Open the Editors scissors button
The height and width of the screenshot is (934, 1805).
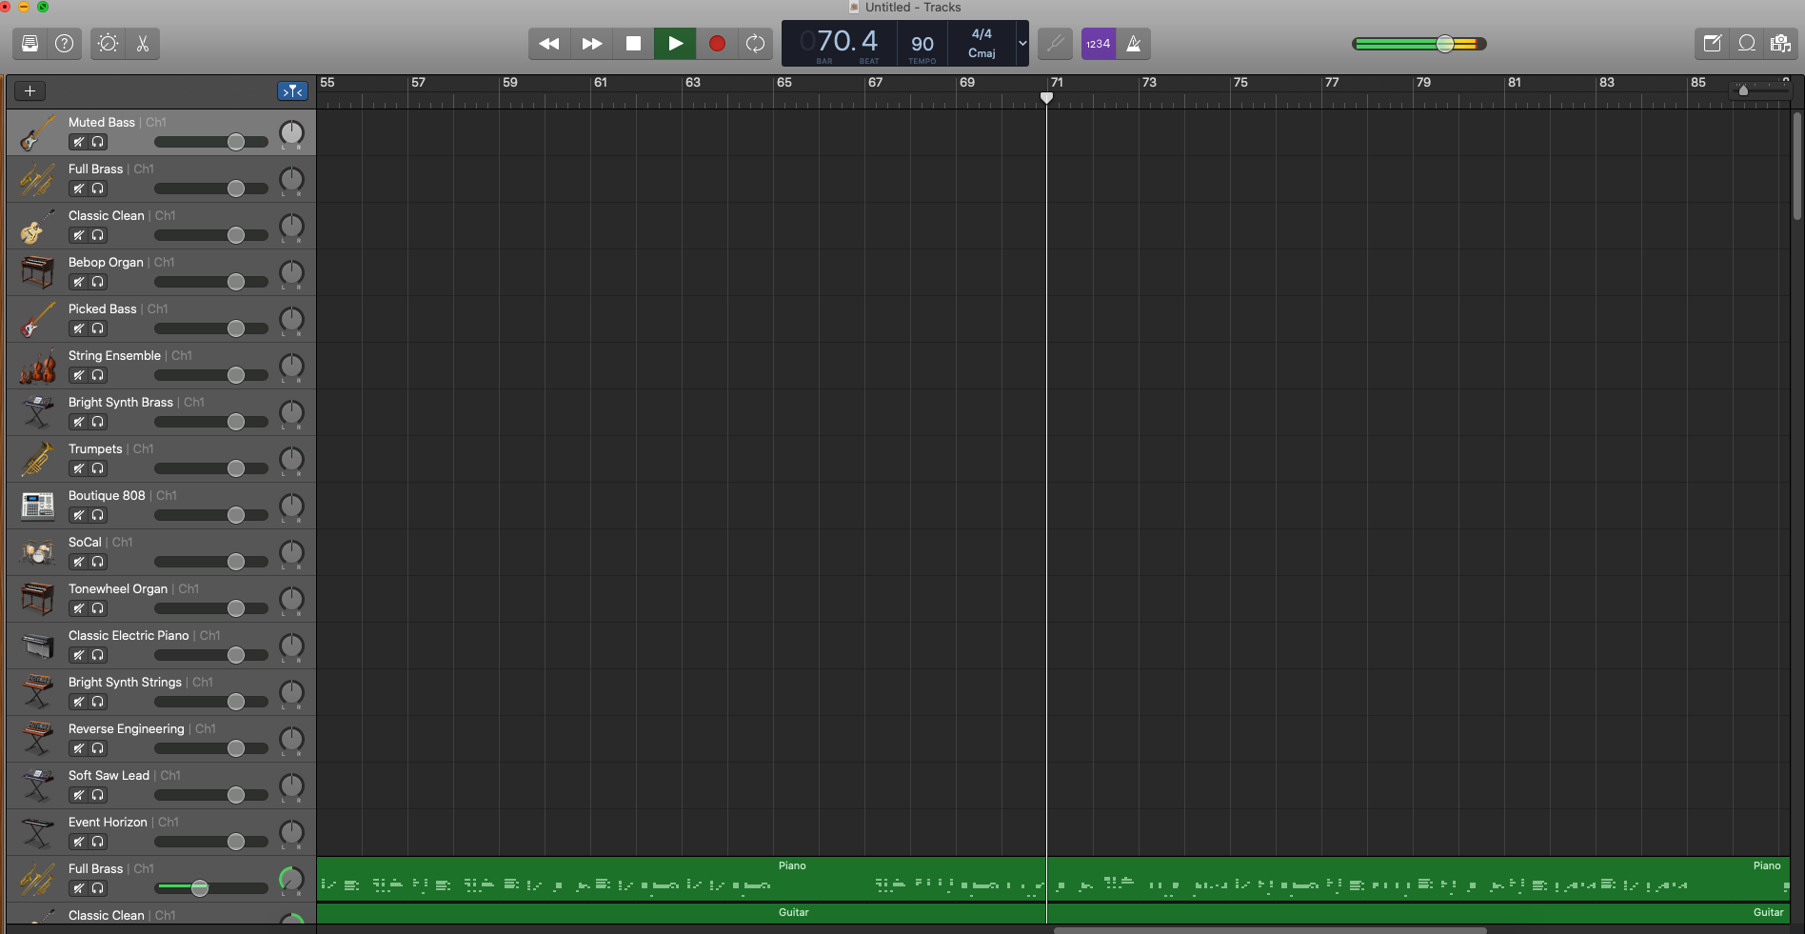point(143,44)
